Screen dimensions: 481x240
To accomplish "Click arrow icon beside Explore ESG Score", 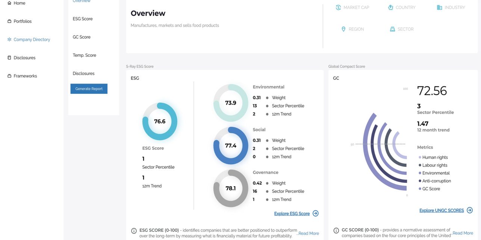I will pyautogui.click(x=316, y=213).
